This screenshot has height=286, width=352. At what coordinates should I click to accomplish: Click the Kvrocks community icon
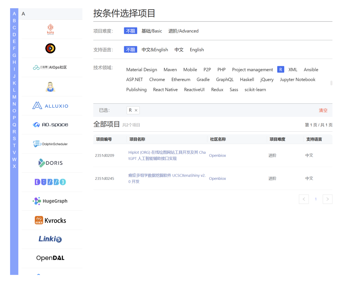coord(51,220)
